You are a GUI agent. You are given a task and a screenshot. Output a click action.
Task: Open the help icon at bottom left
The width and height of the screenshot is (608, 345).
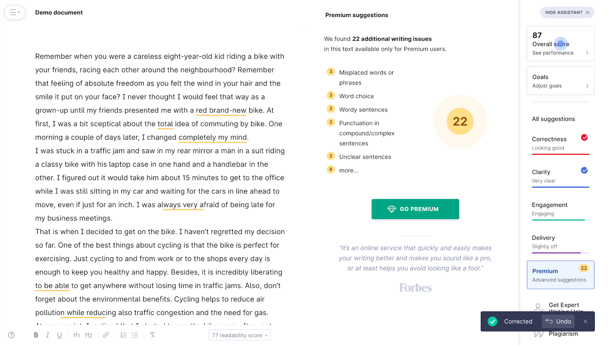(11, 334)
